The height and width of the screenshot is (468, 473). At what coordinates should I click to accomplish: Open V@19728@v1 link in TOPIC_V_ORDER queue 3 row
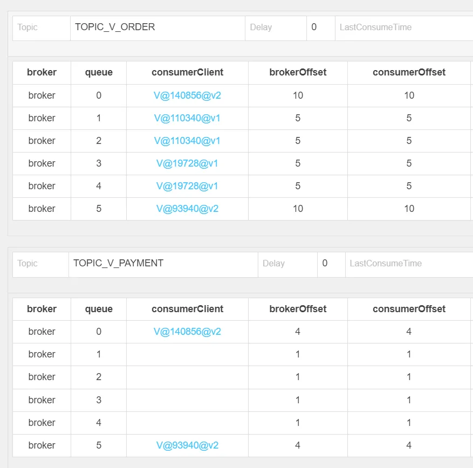187,163
